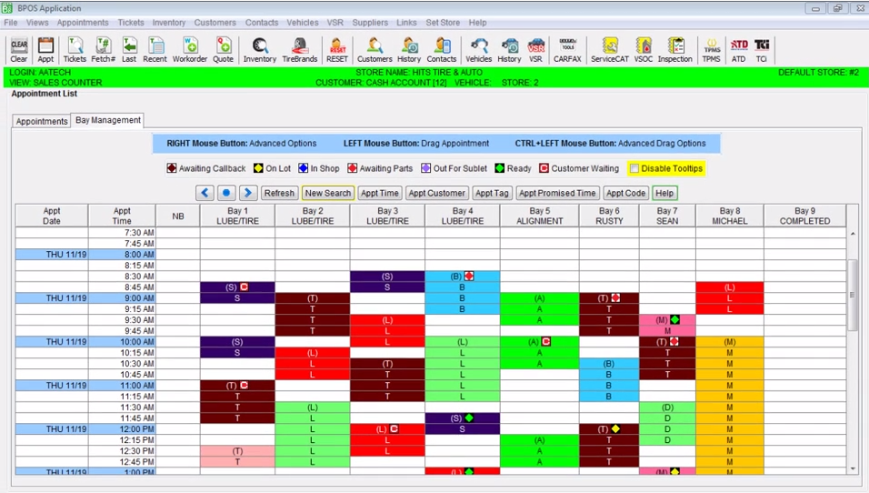Image resolution: width=869 pixels, height=493 pixels.
Task: Open the Recent toolbar icon
Action: (155, 50)
